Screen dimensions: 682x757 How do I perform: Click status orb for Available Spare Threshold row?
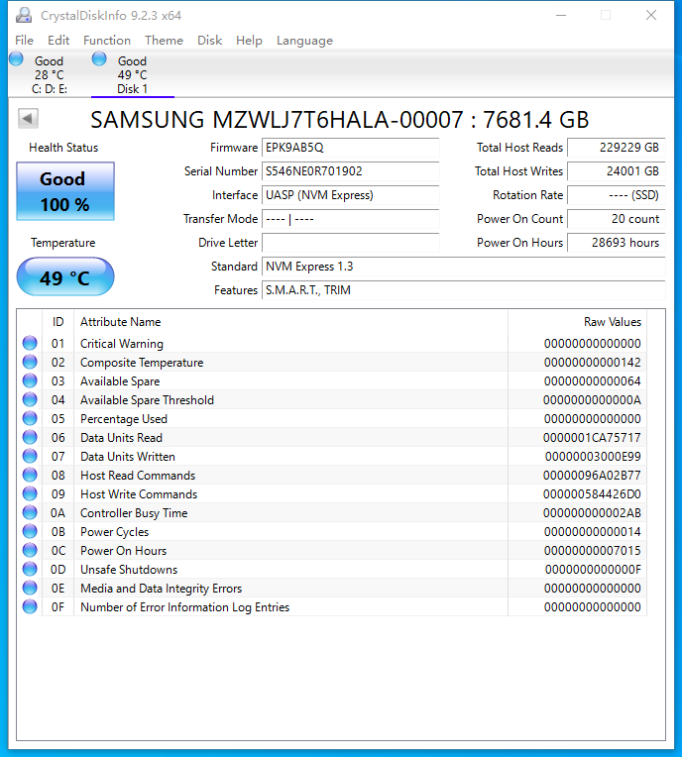point(30,399)
